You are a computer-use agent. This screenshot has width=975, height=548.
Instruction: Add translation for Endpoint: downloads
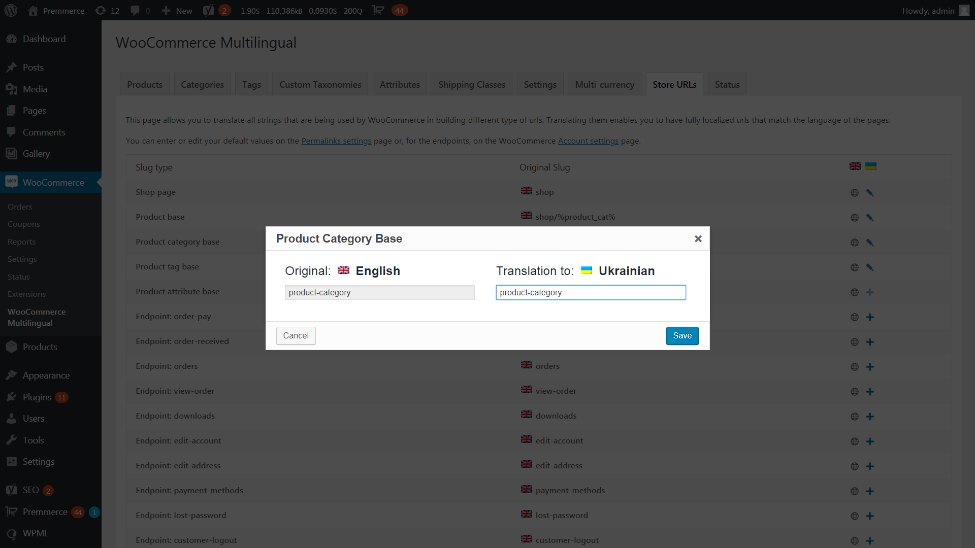(870, 417)
